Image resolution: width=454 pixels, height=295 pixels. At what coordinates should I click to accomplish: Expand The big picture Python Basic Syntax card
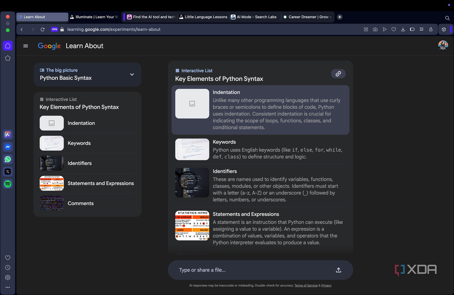tap(87, 75)
